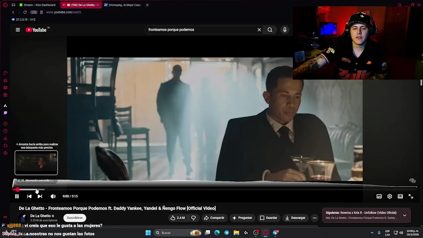
Task: Open the sidebar settings gear icon
Action: (5, 153)
